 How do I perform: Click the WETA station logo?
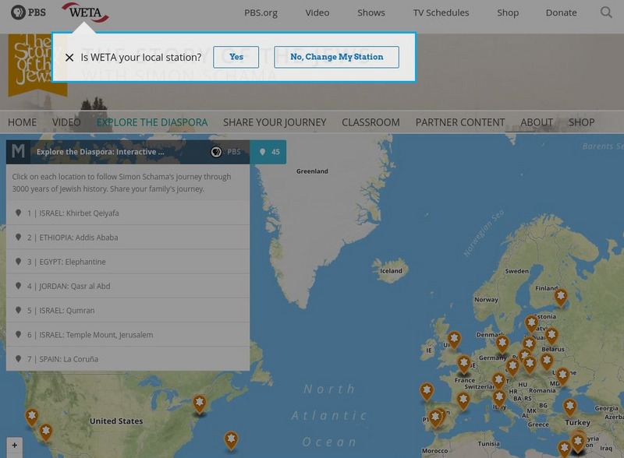[84, 12]
